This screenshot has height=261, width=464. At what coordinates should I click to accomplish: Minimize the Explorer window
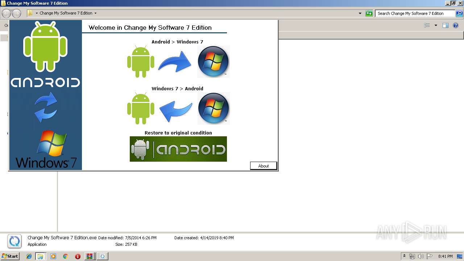coord(448,3)
